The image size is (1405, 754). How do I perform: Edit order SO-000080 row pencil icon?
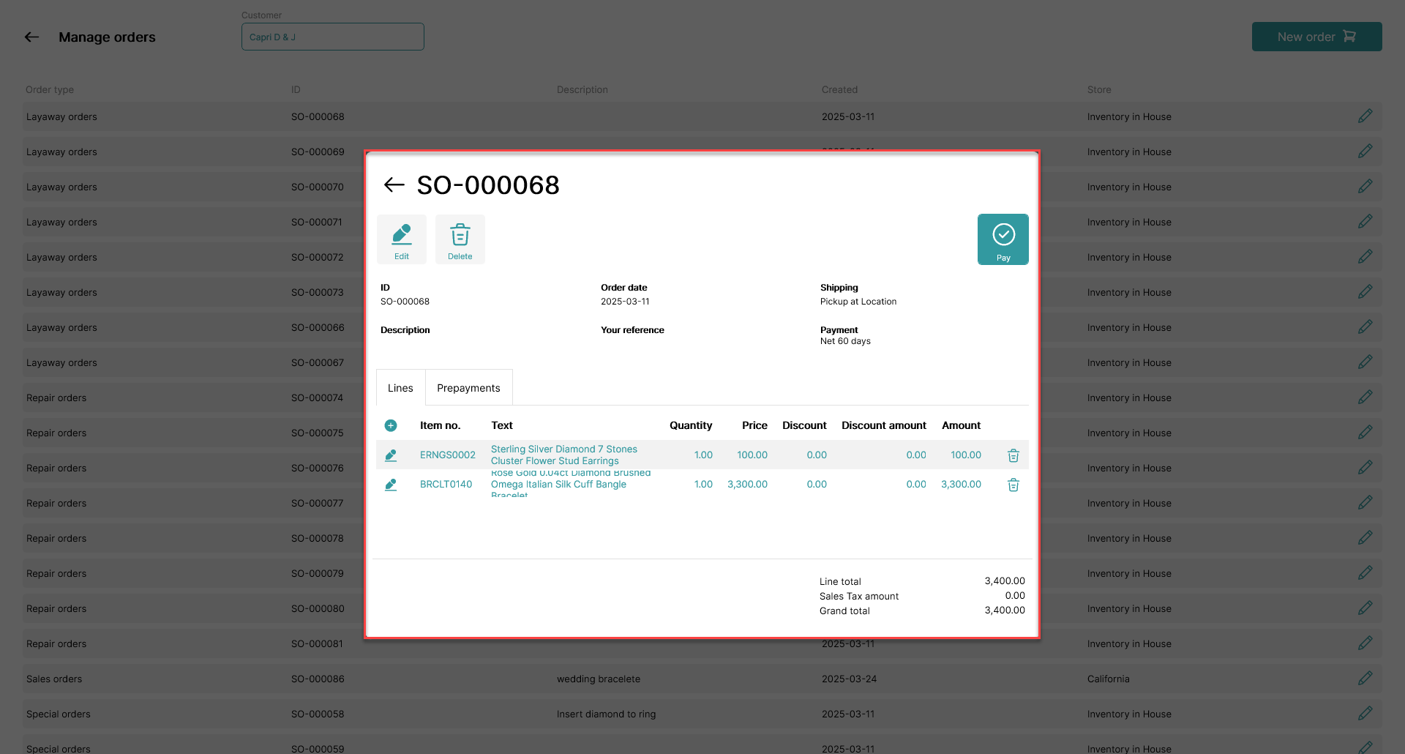pyautogui.click(x=1365, y=608)
